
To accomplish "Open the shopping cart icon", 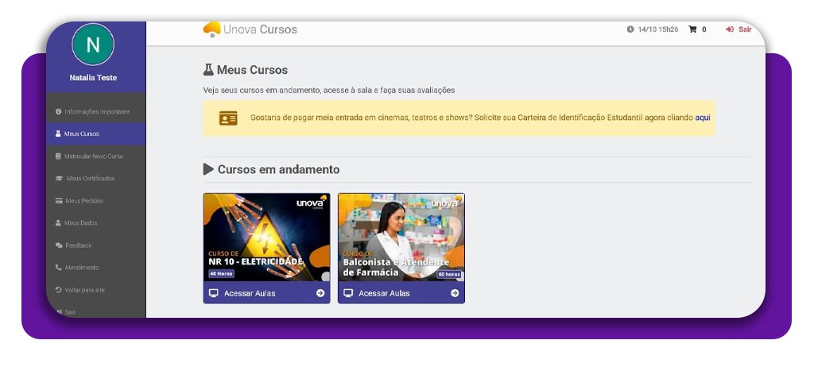I will coord(692,29).
